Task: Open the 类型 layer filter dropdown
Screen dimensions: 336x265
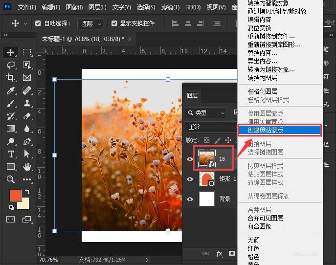Action: [205, 112]
